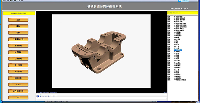Screen dimensions: 200x103
Task: Go to next picture with 下一张图
Action: coord(18,65)
